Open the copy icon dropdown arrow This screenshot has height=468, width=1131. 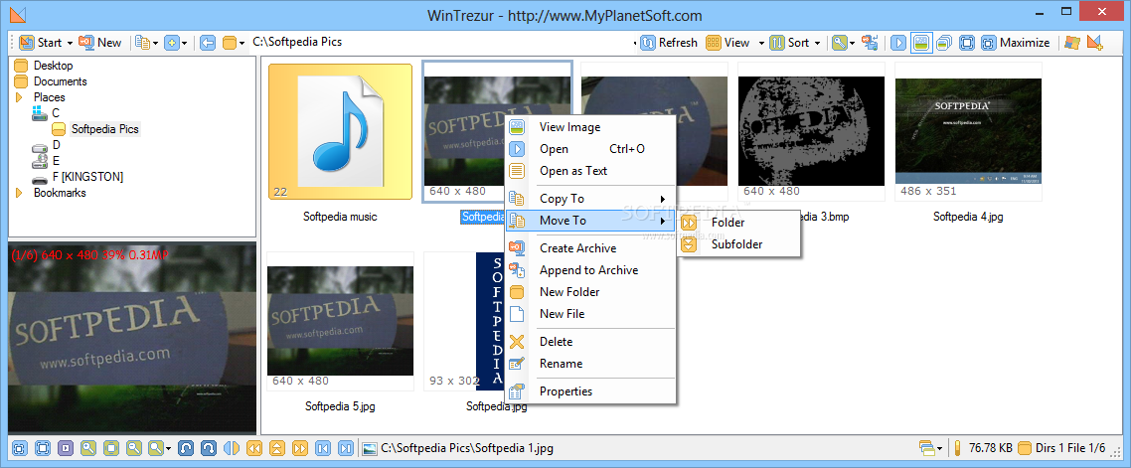[x=155, y=44]
